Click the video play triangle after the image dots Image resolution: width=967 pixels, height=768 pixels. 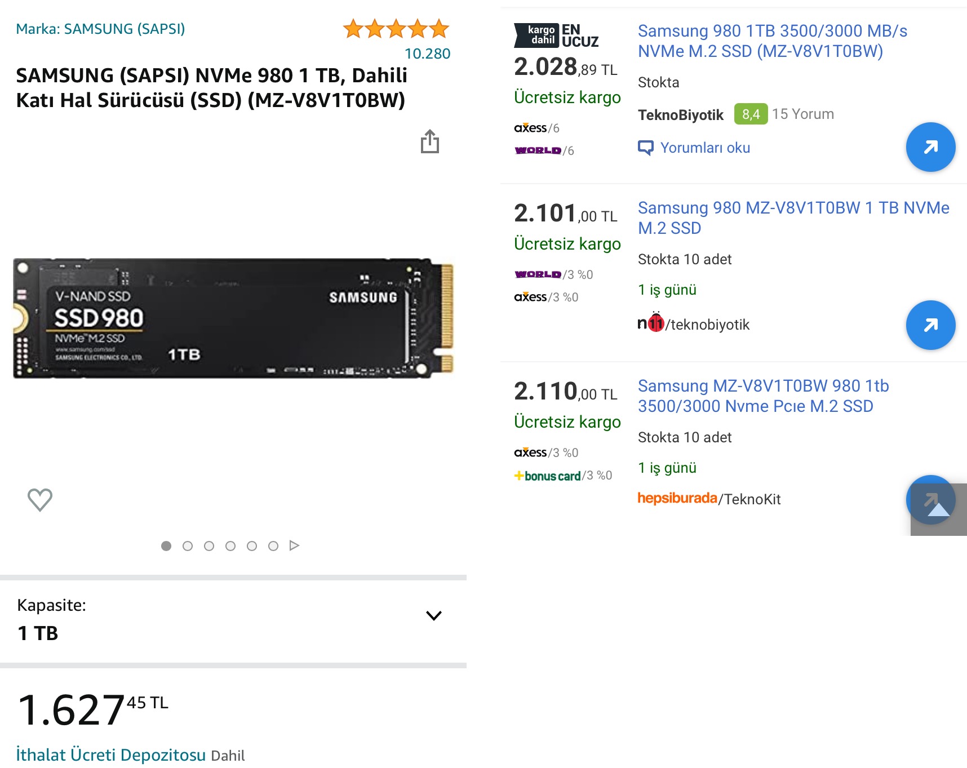point(294,545)
